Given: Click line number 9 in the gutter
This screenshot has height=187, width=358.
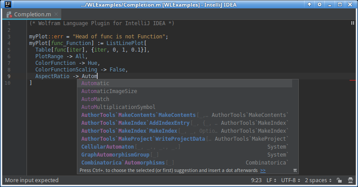Looking at the screenshot, I should click(x=9, y=76).
